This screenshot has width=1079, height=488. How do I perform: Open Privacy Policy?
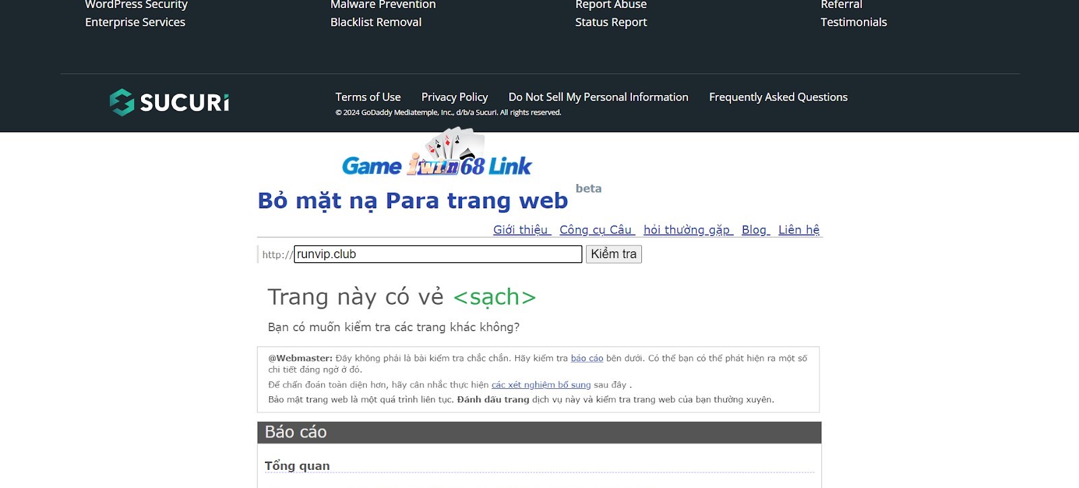click(x=455, y=97)
